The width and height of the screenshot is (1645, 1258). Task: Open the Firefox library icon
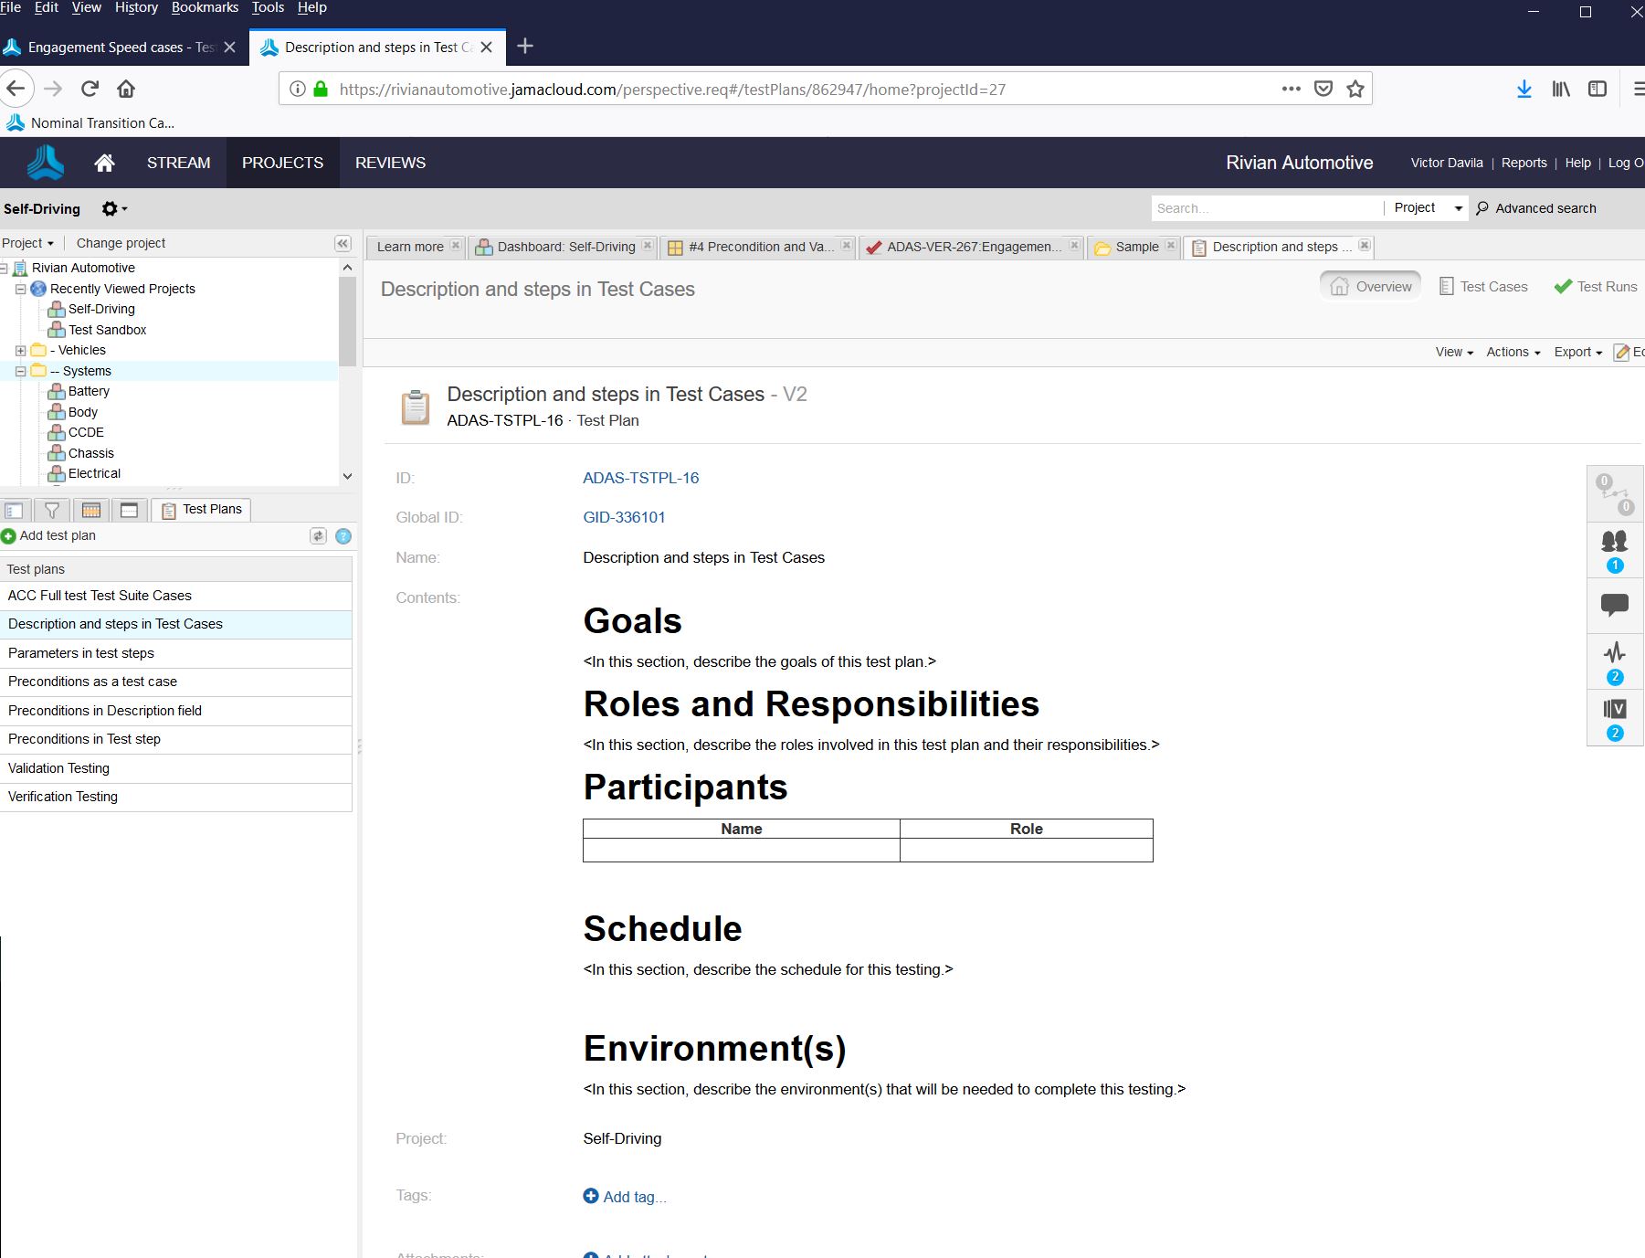pos(1561,89)
